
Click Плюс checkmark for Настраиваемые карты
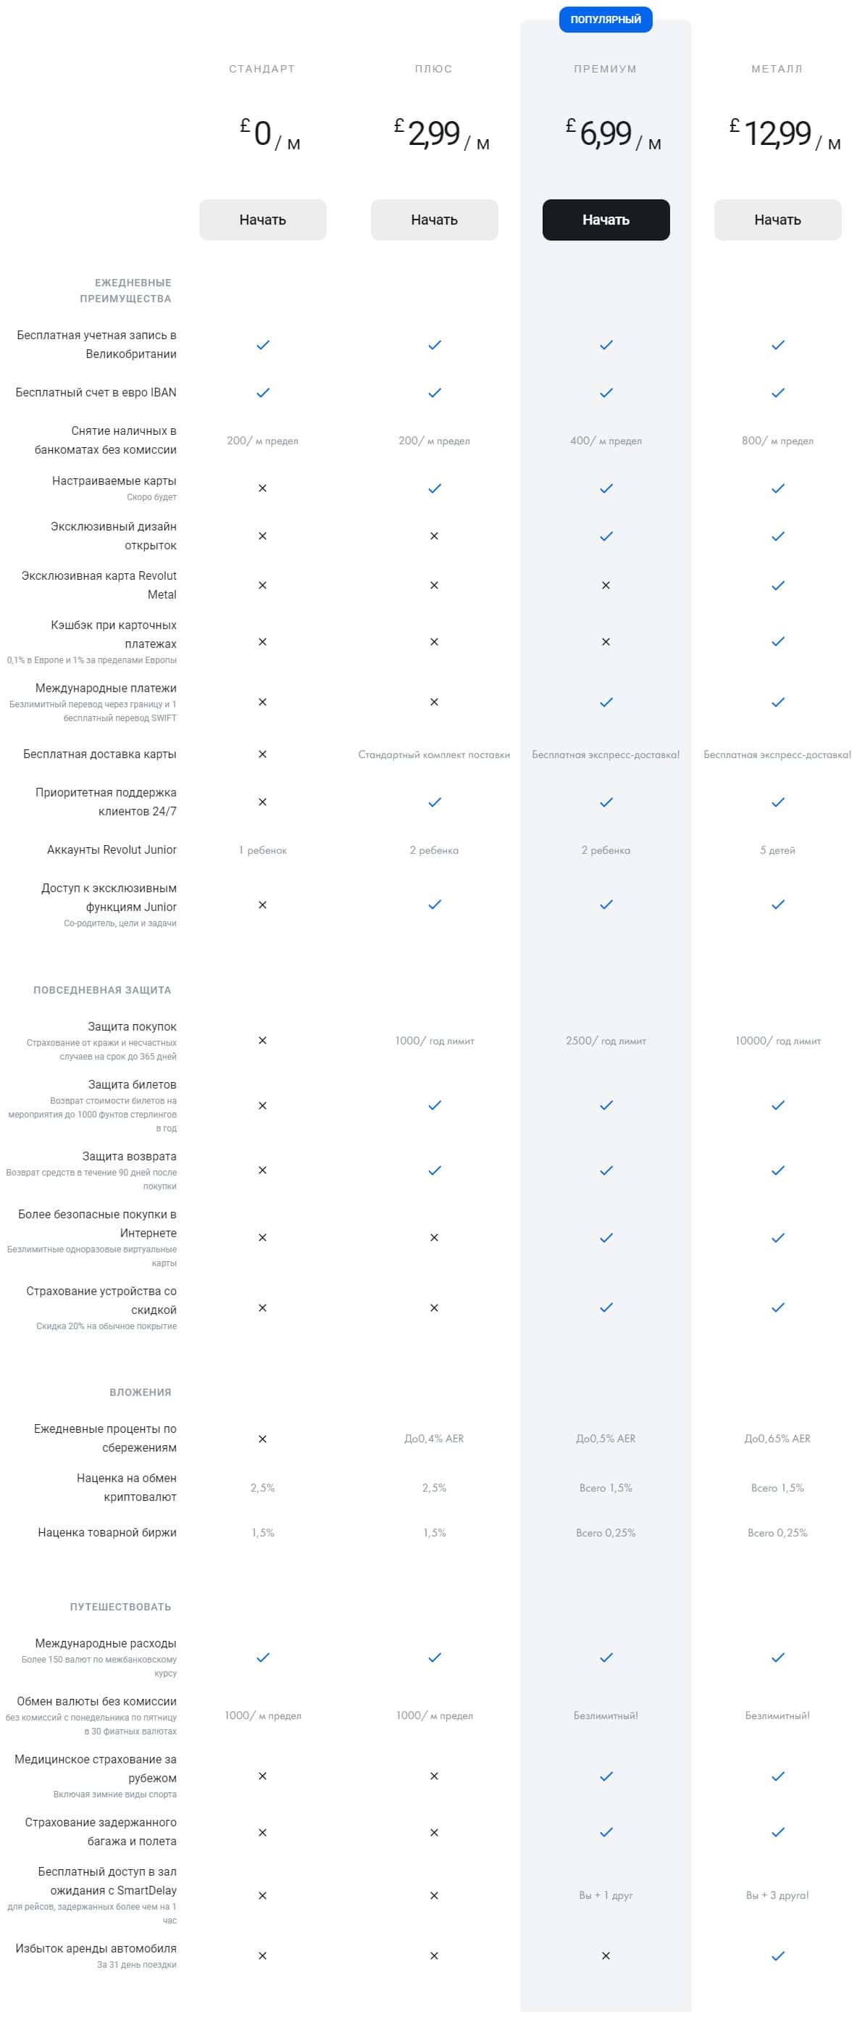click(x=435, y=488)
